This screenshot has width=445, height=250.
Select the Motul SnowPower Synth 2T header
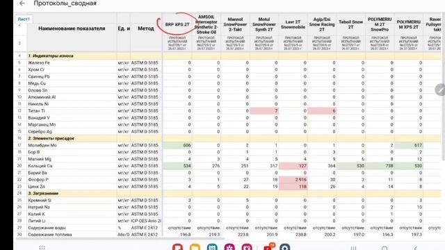(264, 24)
